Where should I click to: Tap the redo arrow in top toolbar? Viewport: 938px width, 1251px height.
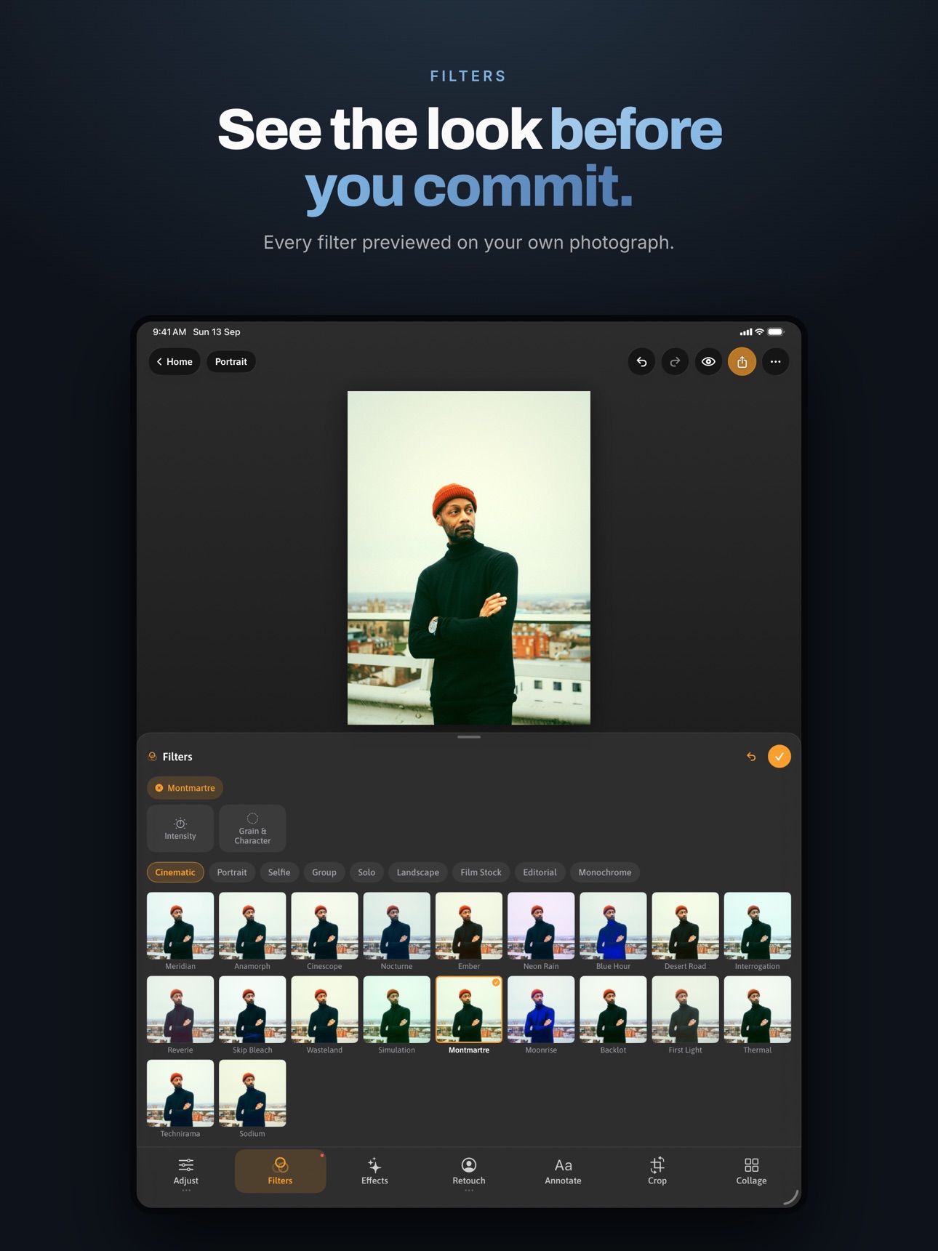pyautogui.click(x=675, y=361)
